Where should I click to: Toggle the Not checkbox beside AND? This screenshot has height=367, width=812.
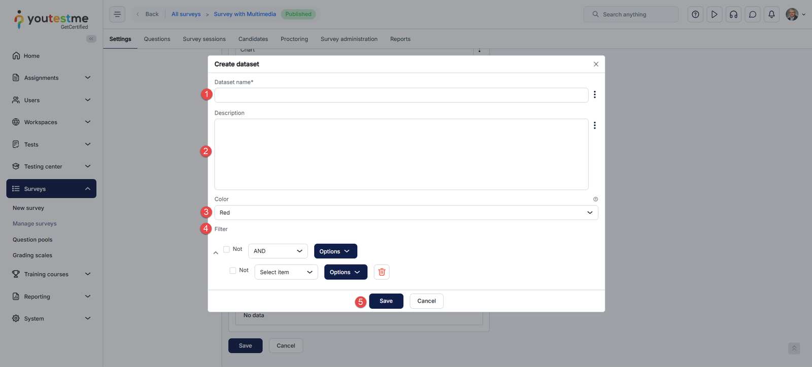click(x=226, y=249)
